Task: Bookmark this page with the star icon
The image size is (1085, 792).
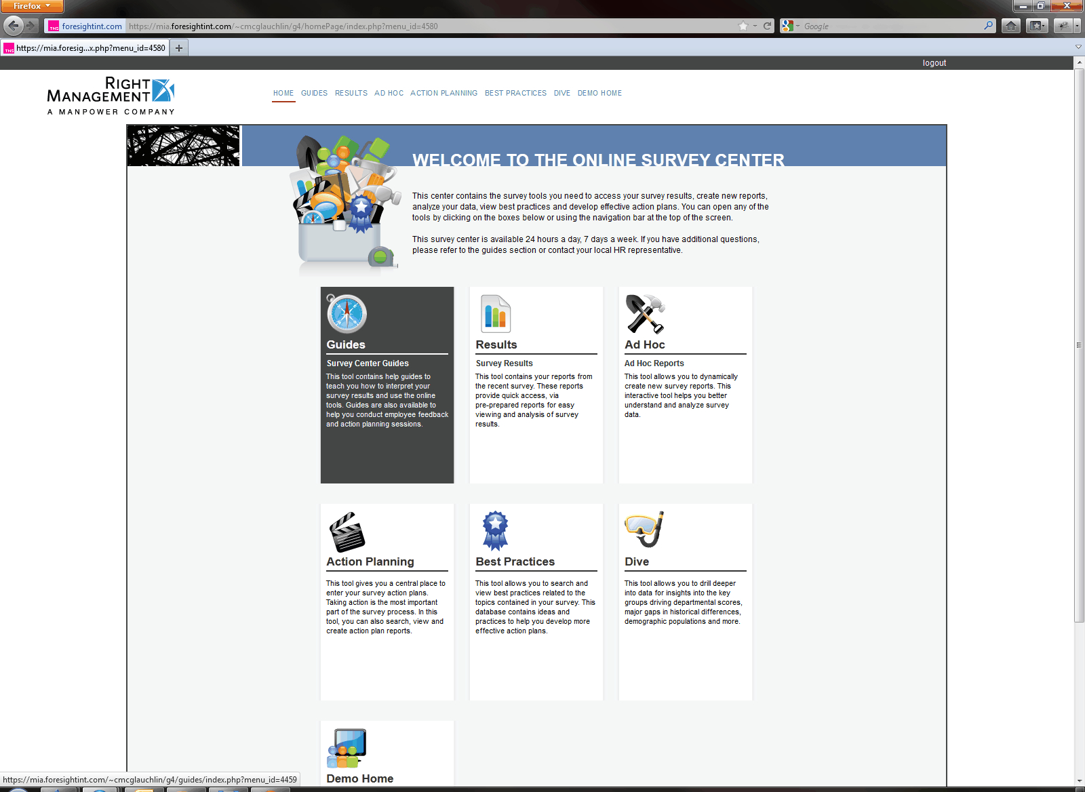Action: point(743,26)
